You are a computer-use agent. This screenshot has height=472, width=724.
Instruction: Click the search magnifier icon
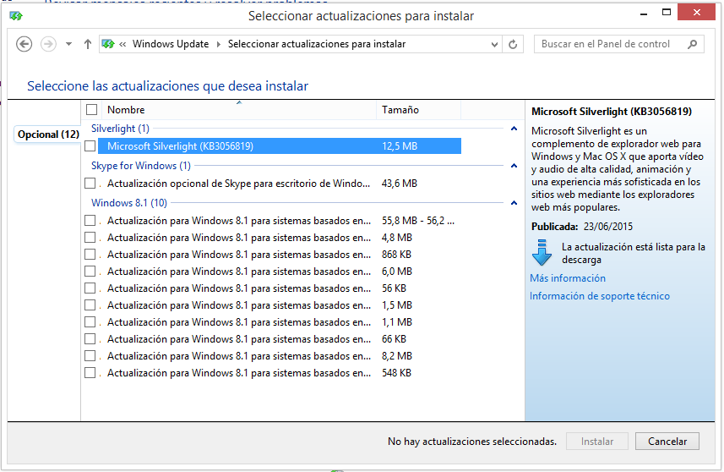click(692, 44)
